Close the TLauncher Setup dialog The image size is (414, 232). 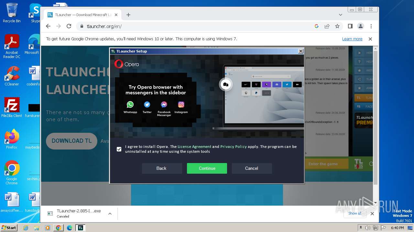coord(300,51)
